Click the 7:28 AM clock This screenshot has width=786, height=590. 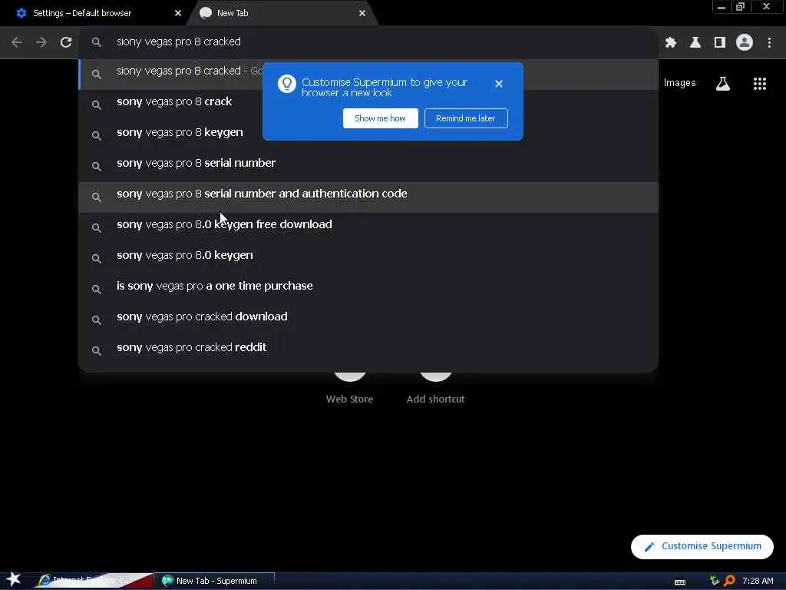click(758, 581)
